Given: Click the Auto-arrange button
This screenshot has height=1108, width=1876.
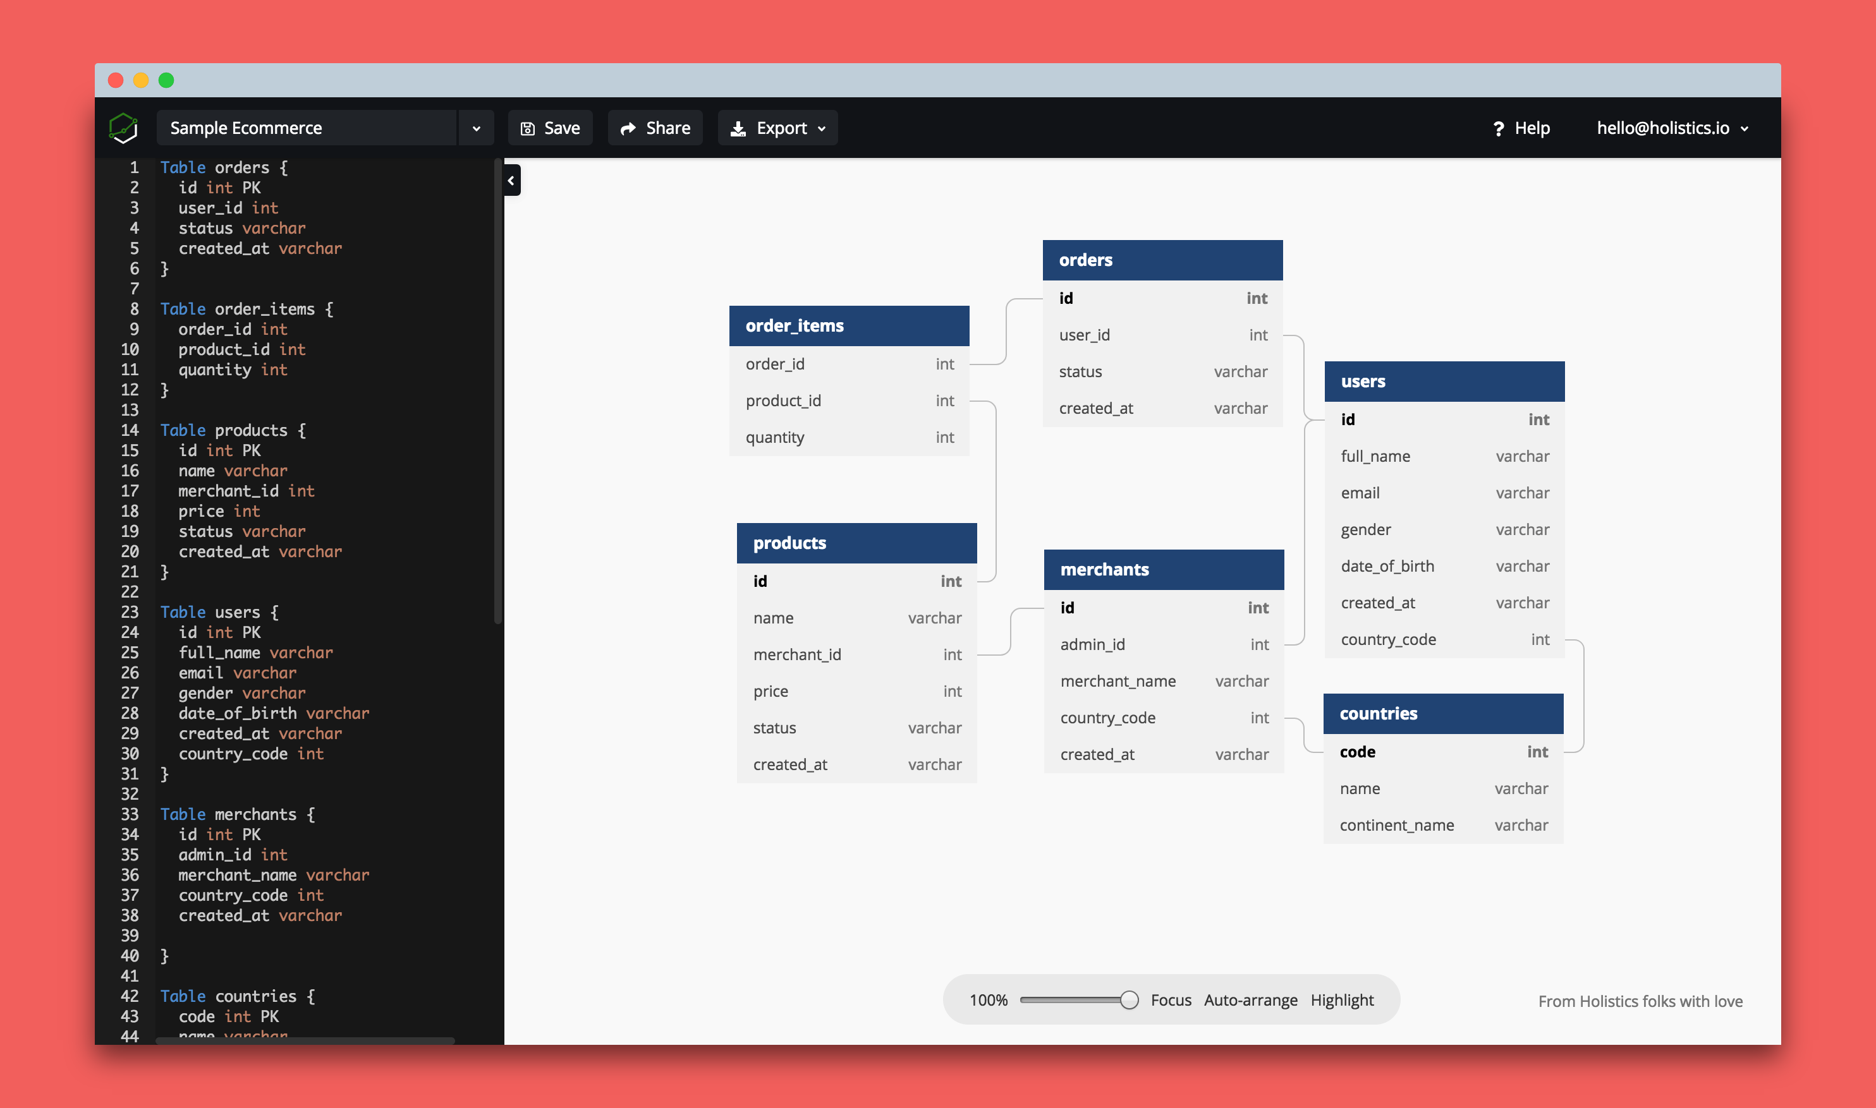Looking at the screenshot, I should click(x=1248, y=999).
